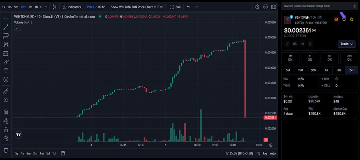
Task: Open chart settings hexagon icon
Action: click(266, 7)
